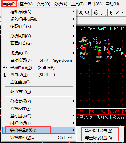This screenshot has width=126, height=143.
Task: Open dropdown arrow beside line tool
Action: pos(122,13)
